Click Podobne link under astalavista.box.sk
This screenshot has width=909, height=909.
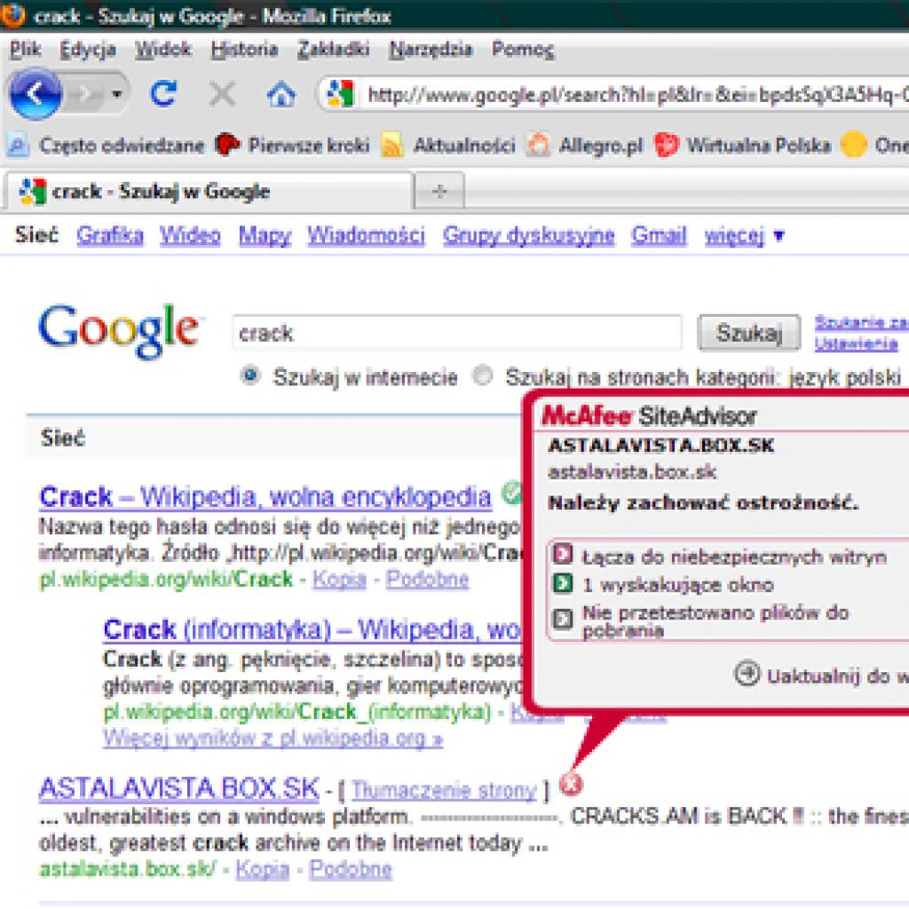tap(351, 869)
